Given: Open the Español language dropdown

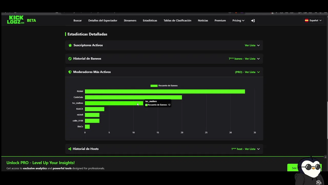Looking at the screenshot, I should pyautogui.click(x=313, y=21).
